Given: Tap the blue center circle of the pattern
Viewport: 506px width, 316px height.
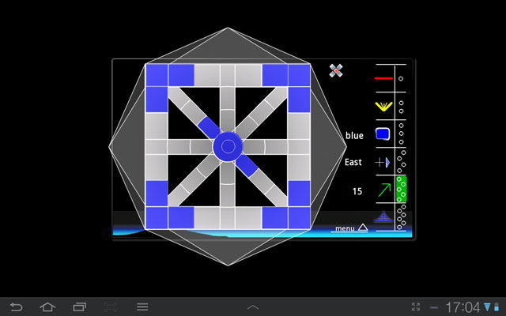Looking at the screenshot, I should [x=228, y=147].
